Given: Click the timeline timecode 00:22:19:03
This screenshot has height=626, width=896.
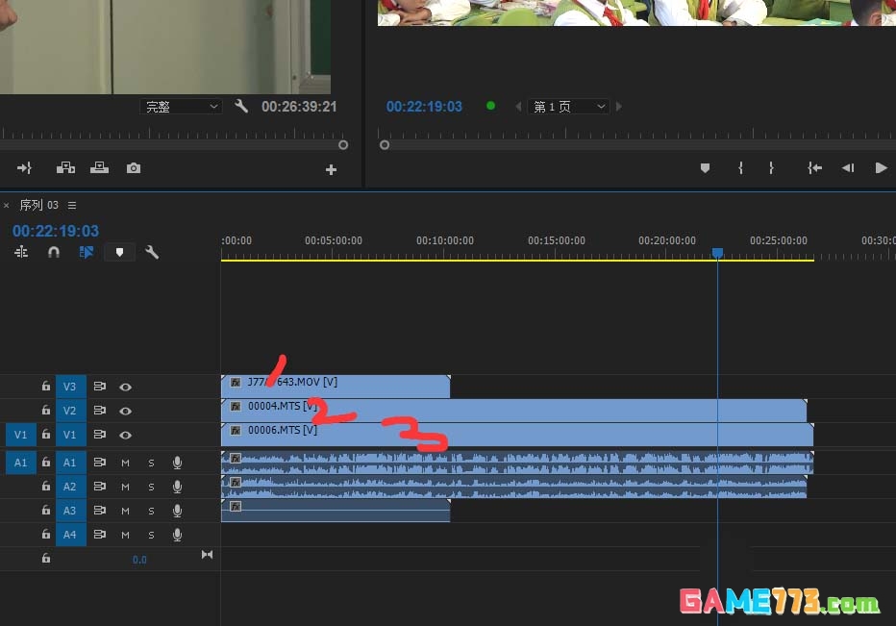Looking at the screenshot, I should (x=56, y=231).
